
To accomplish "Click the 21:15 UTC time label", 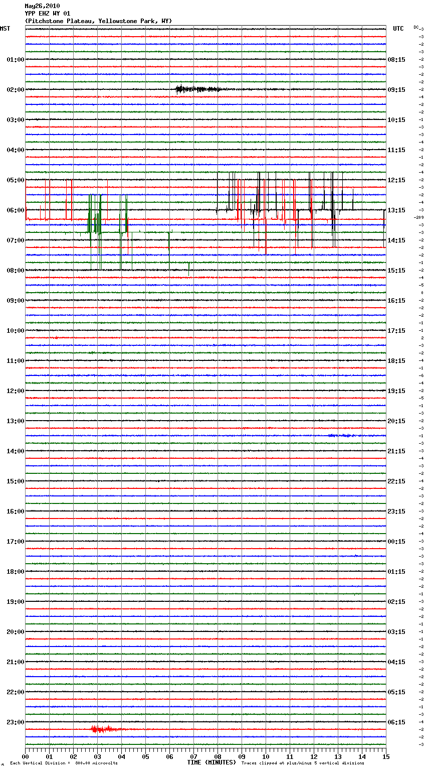I will click(x=396, y=451).
